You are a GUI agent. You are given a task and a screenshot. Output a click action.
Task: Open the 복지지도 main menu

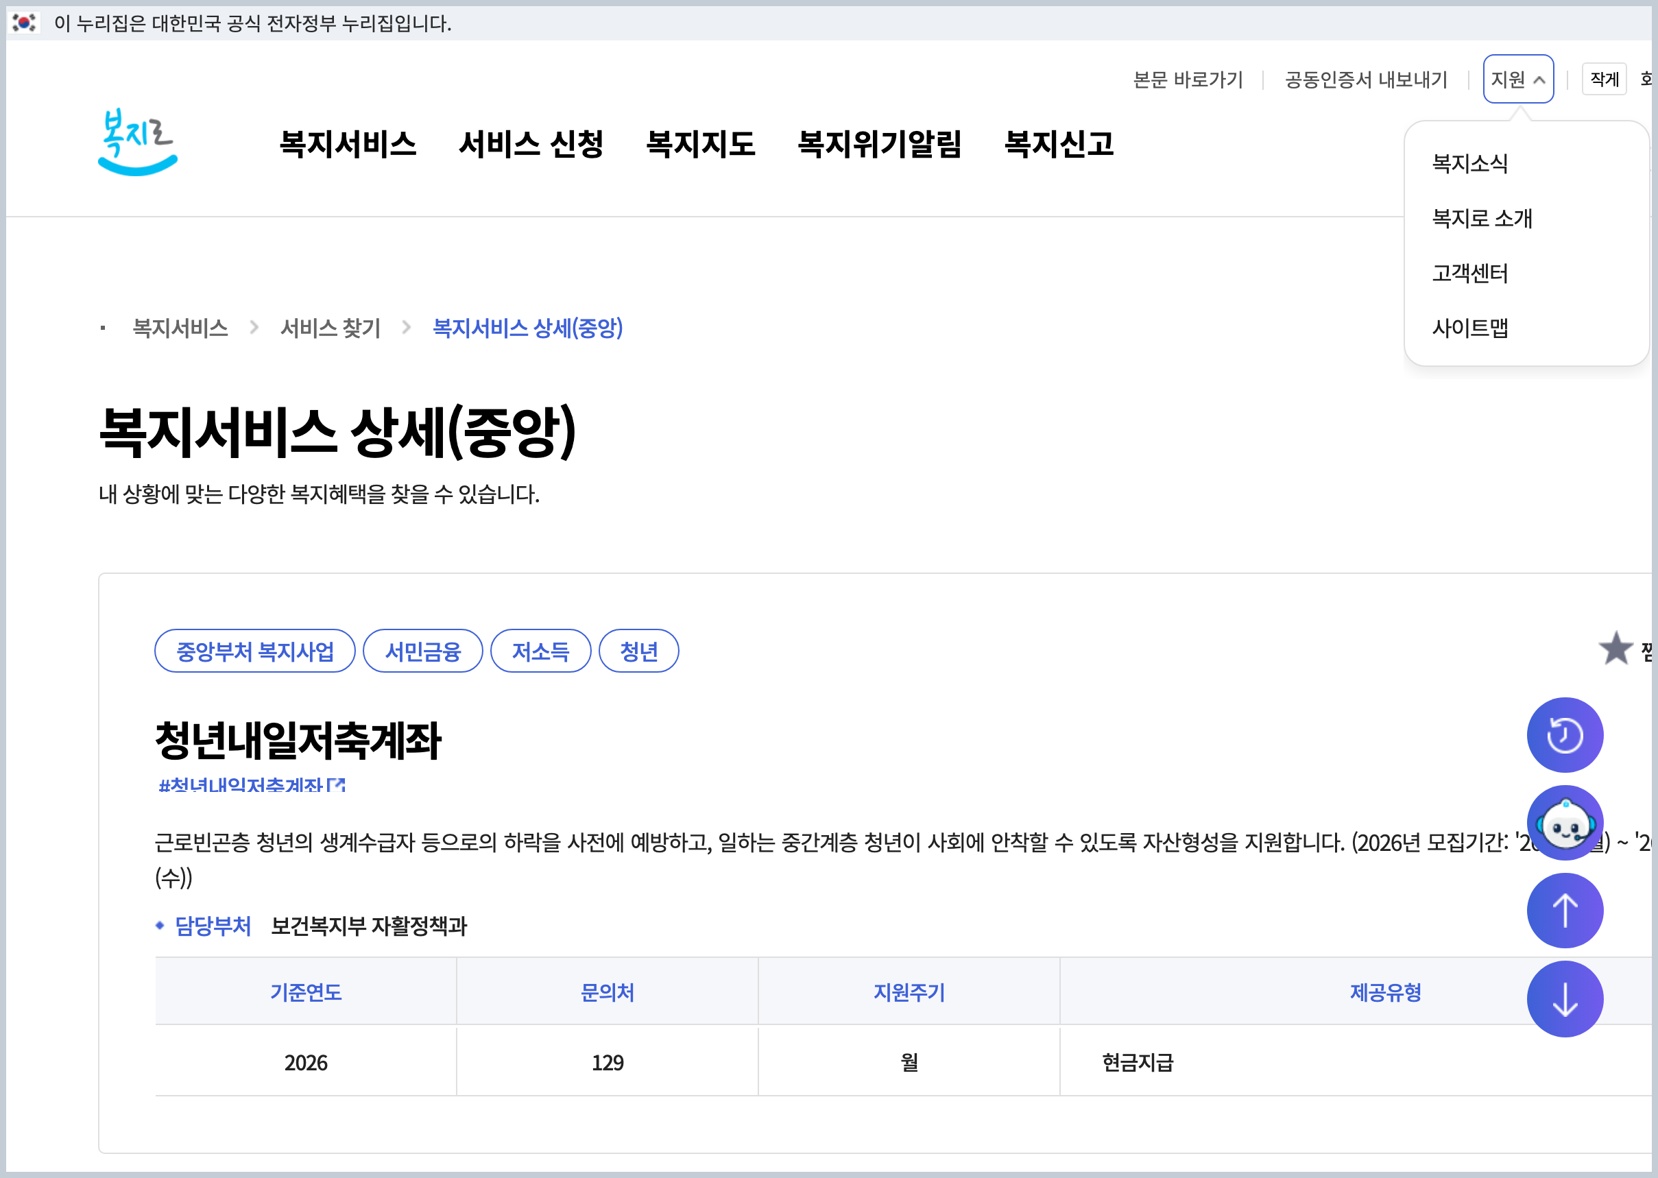(700, 143)
